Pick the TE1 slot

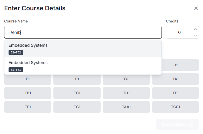pyautogui.click(x=176, y=93)
